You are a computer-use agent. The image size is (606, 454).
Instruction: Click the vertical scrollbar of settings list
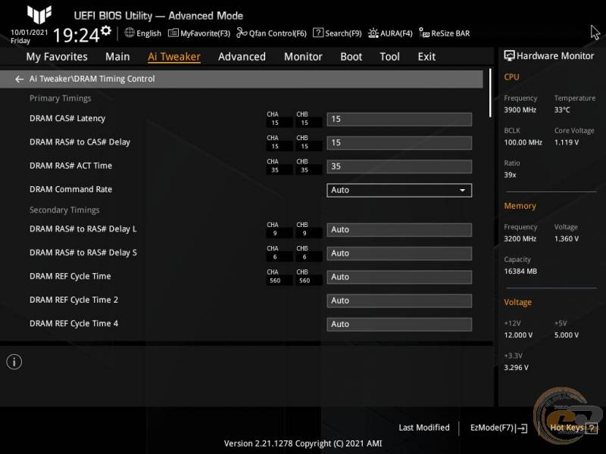490,93
